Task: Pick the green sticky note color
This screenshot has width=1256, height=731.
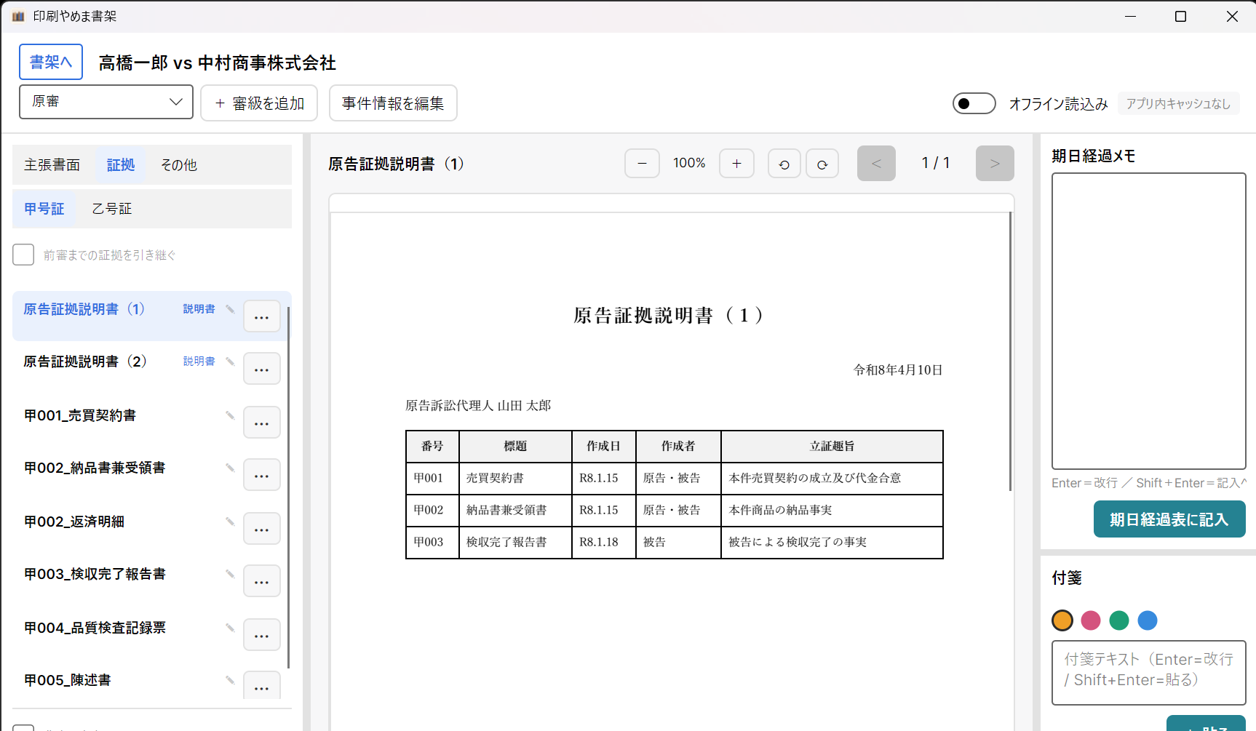Action: (x=1119, y=620)
